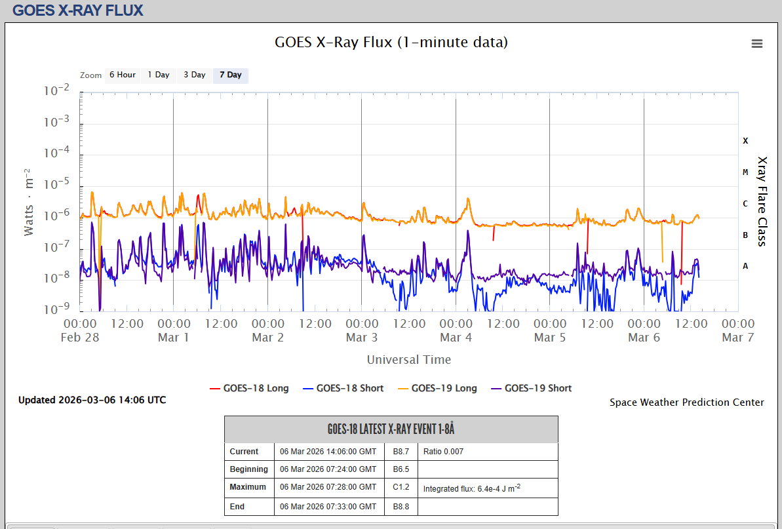Click the M flare class label
Image resolution: width=782 pixels, height=529 pixels.
745,172
